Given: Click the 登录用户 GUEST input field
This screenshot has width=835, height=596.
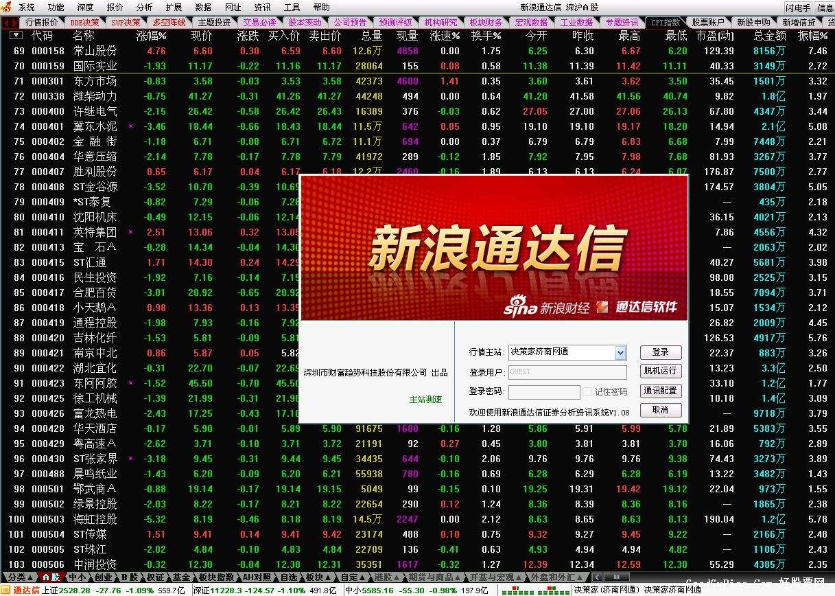Looking at the screenshot, I should 567,372.
